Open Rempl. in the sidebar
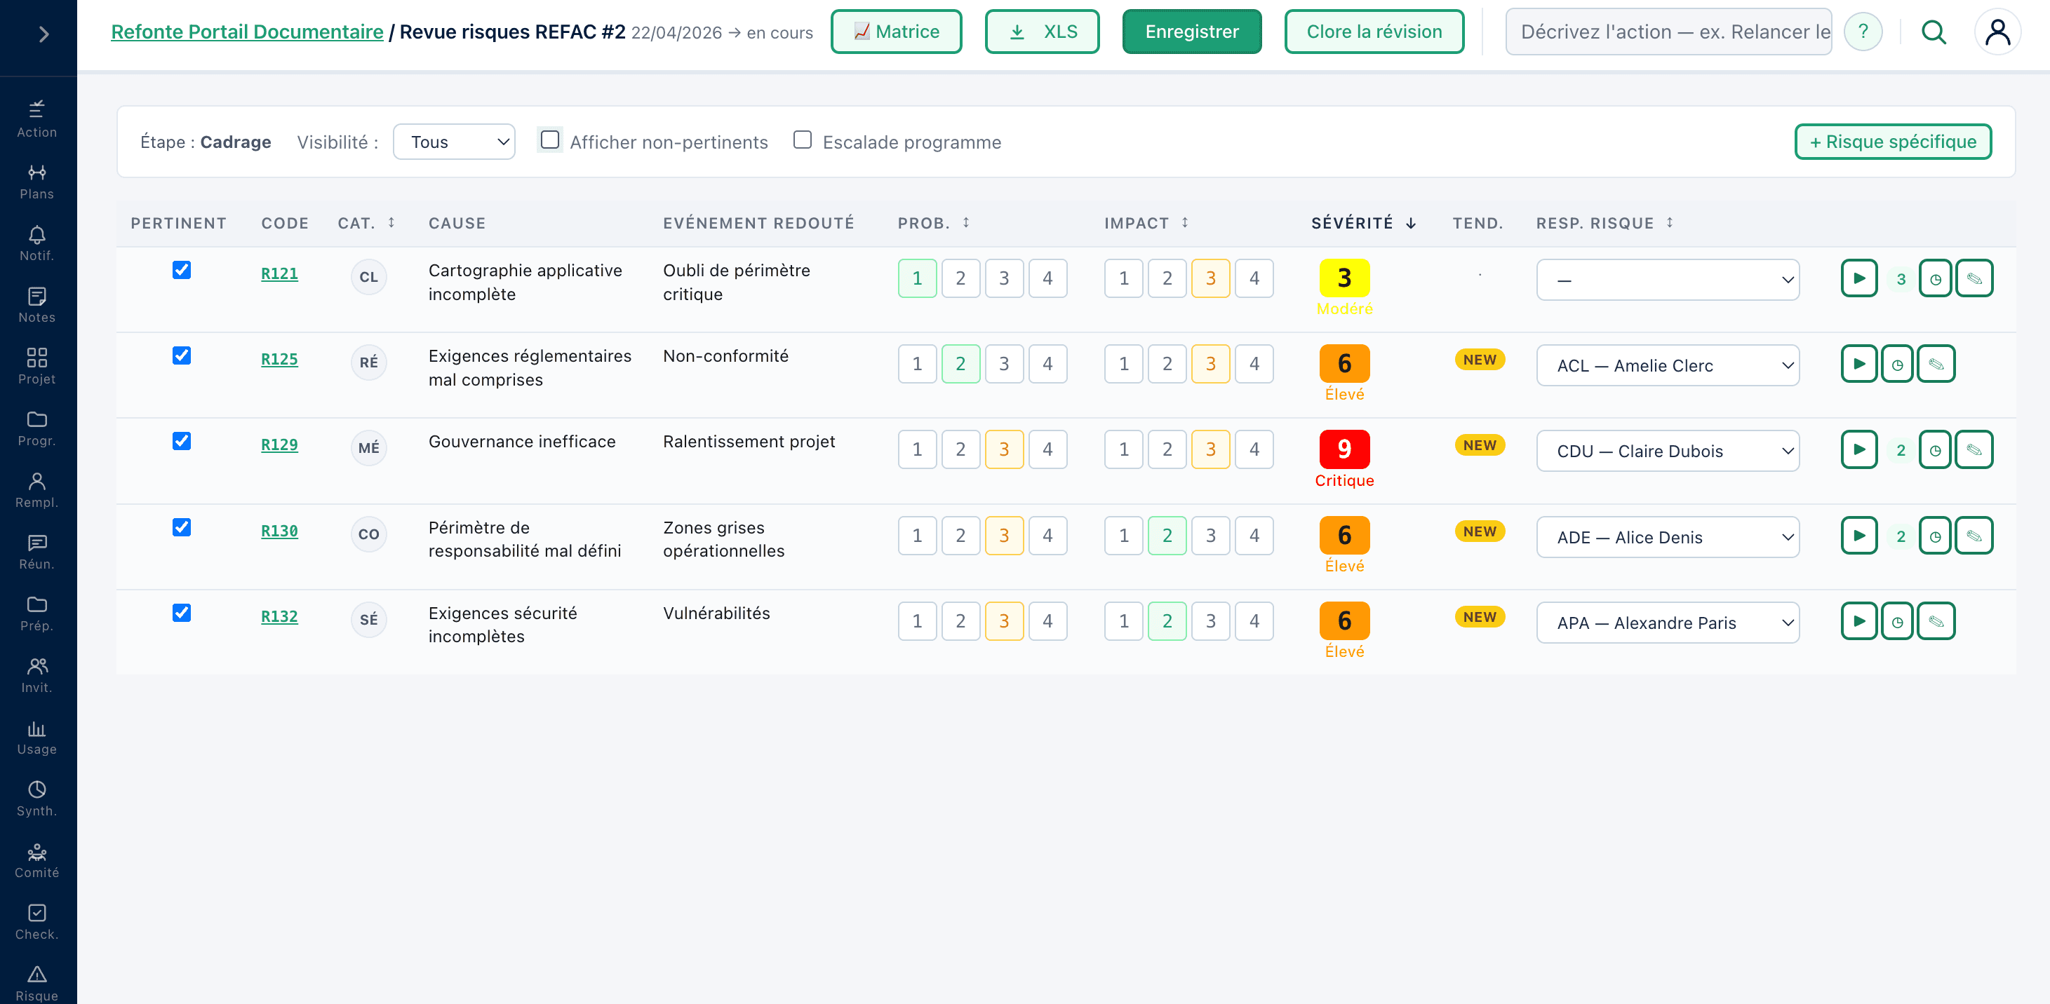 37,490
